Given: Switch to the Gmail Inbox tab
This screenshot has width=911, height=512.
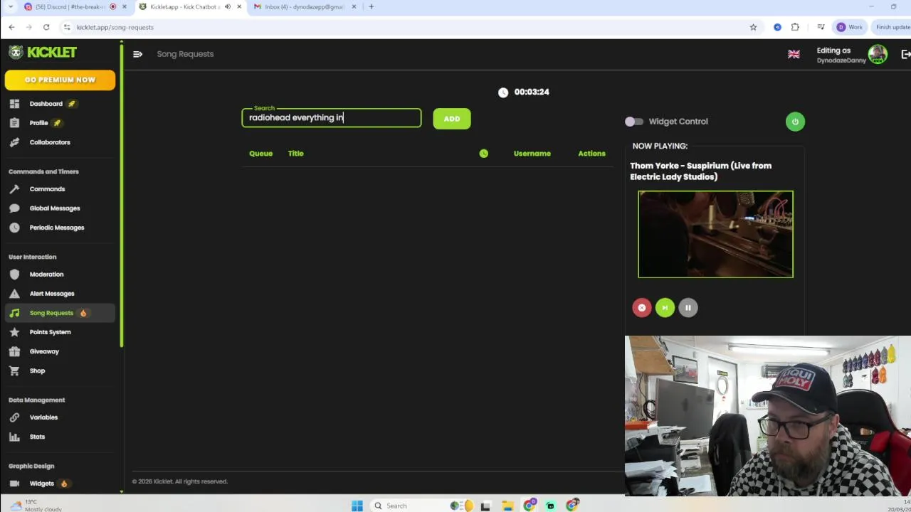Looking at the screenshot, I should (x=305, y=7).
